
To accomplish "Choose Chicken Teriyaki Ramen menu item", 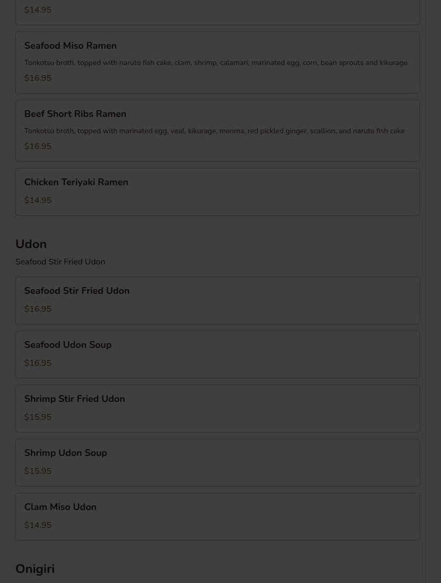I will tap(217, 192).
